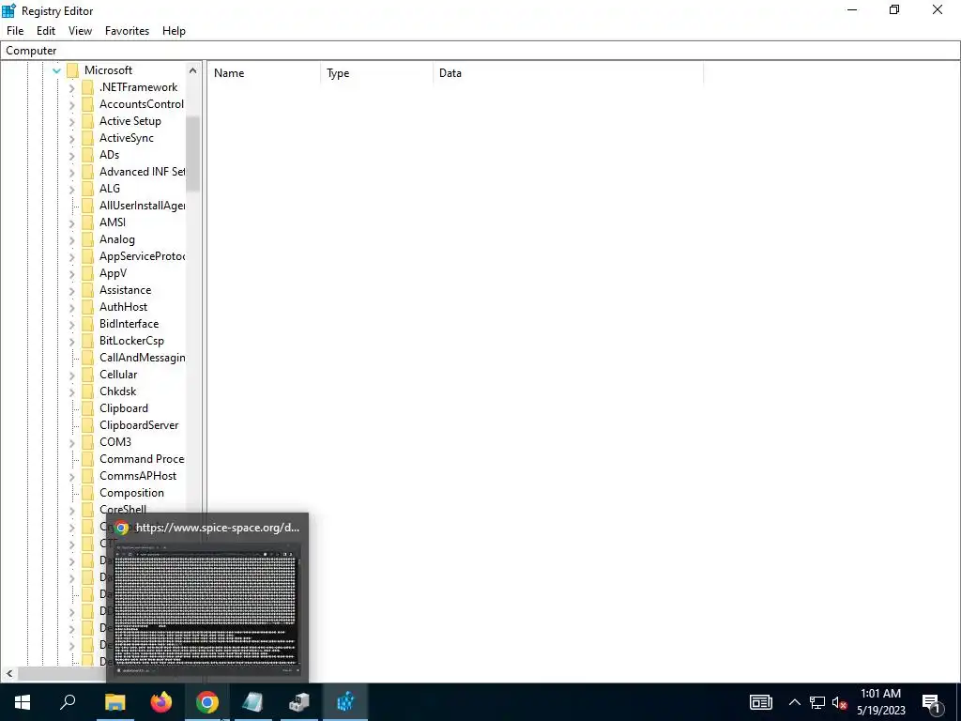Viewport: 961px width, 721px height.
Task: Select the CallAndMessaging key
Action: [143, 358]
